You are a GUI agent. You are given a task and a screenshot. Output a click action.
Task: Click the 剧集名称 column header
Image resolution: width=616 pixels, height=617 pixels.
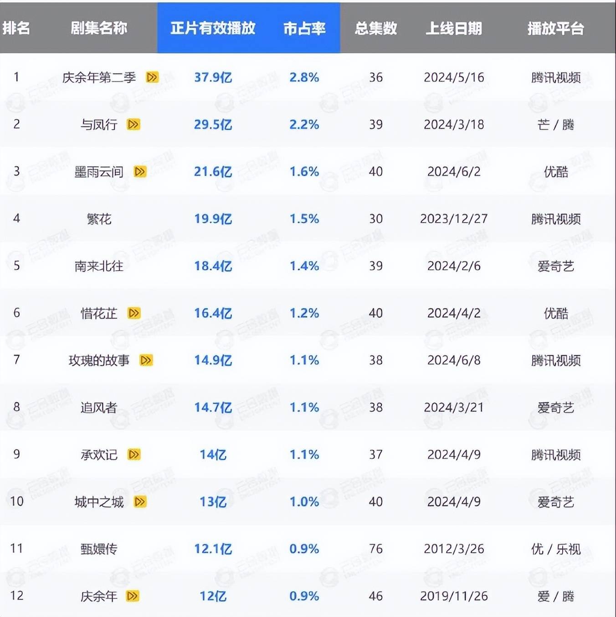point(99,28)
